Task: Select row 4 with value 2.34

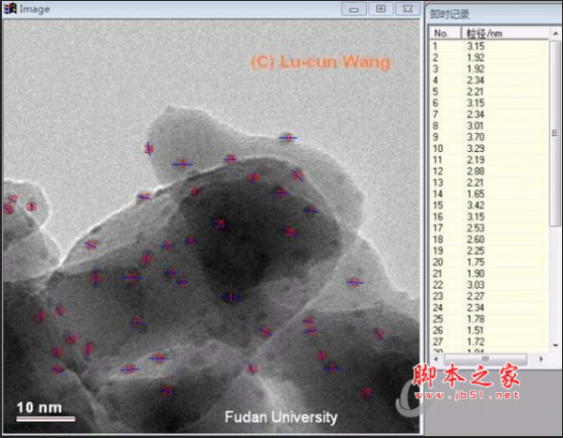Action: click(489, 81)
